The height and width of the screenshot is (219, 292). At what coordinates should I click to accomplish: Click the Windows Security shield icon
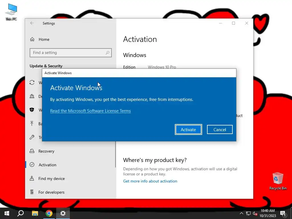[x=32, y=110]
